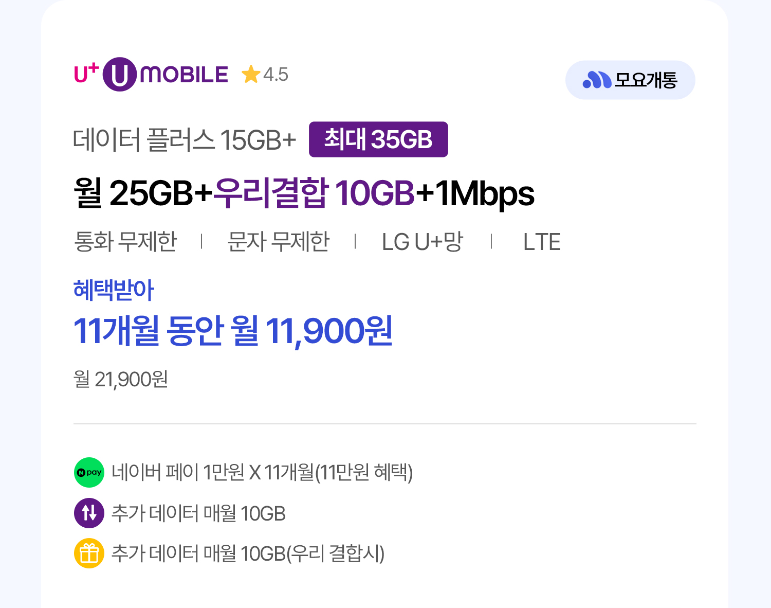Click the yellow gift box icon
This screenshot has width=771, height=608.
coord(89,553)
